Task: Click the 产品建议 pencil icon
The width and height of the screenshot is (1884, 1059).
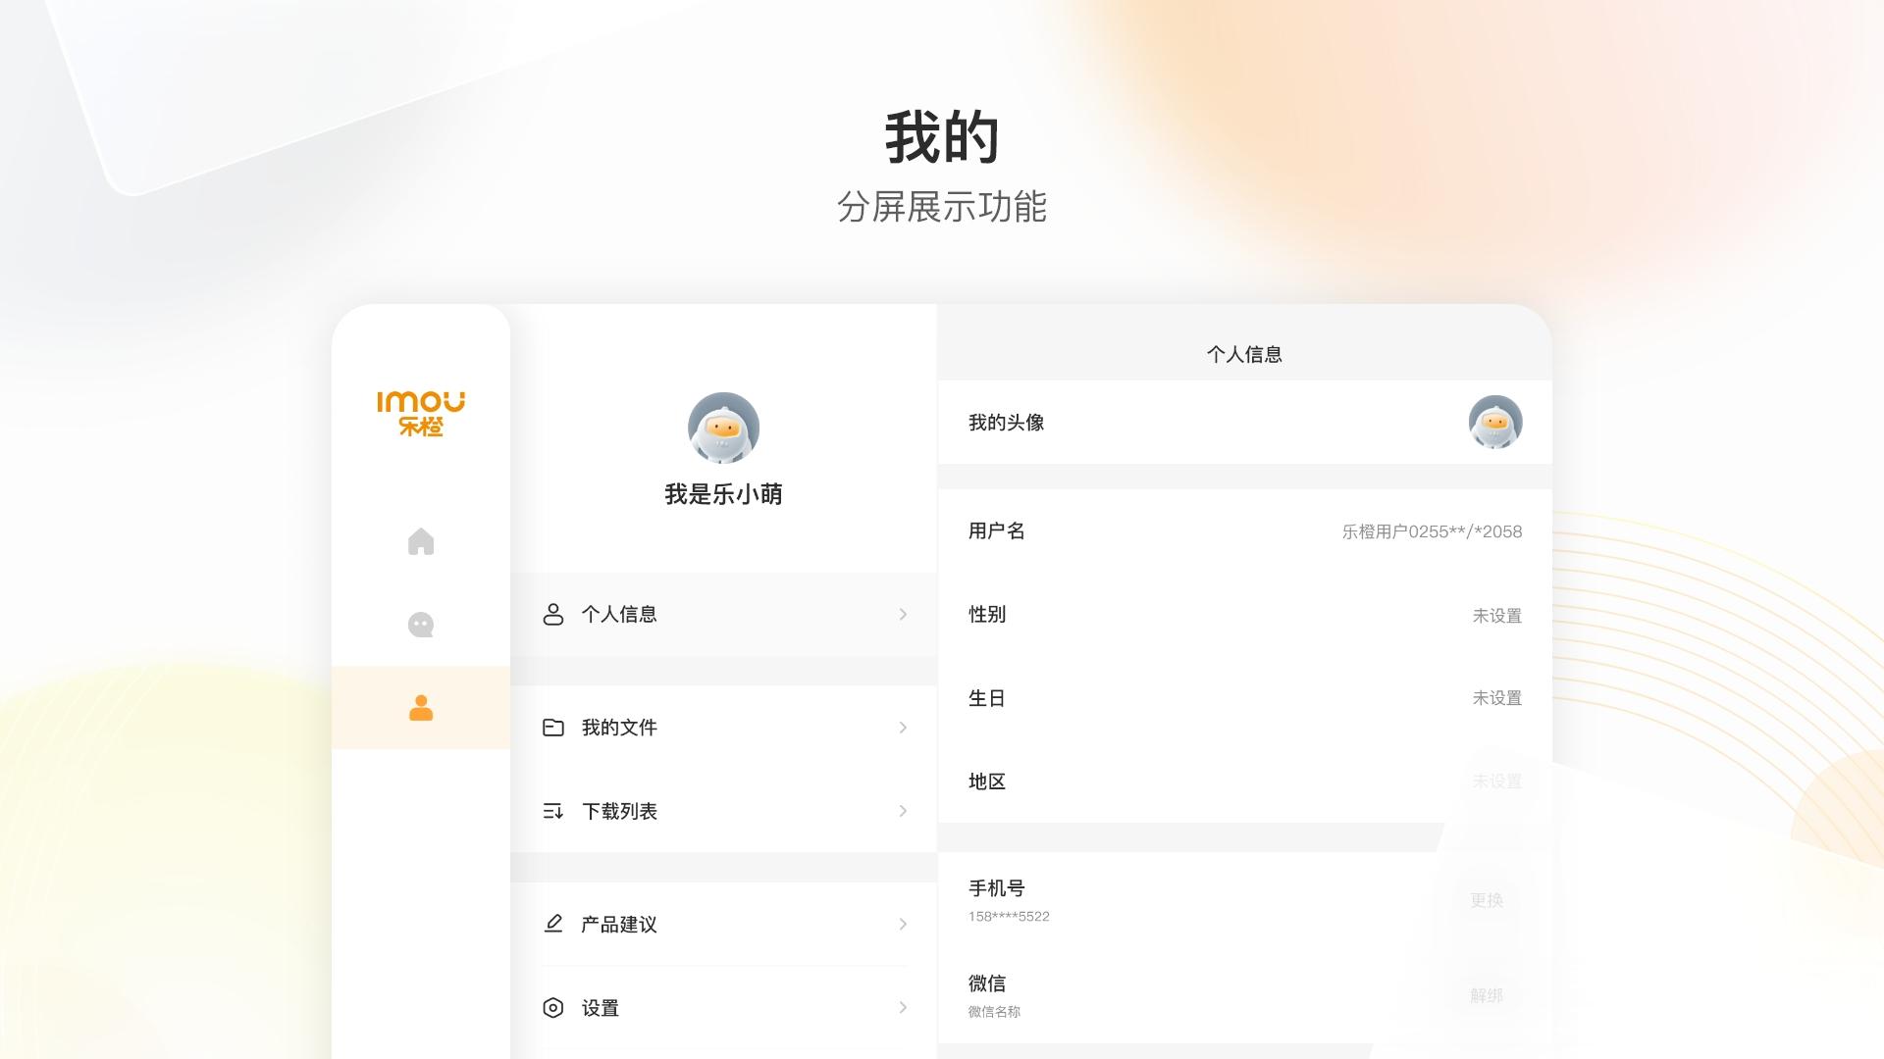Action: (x=553, y=924)
